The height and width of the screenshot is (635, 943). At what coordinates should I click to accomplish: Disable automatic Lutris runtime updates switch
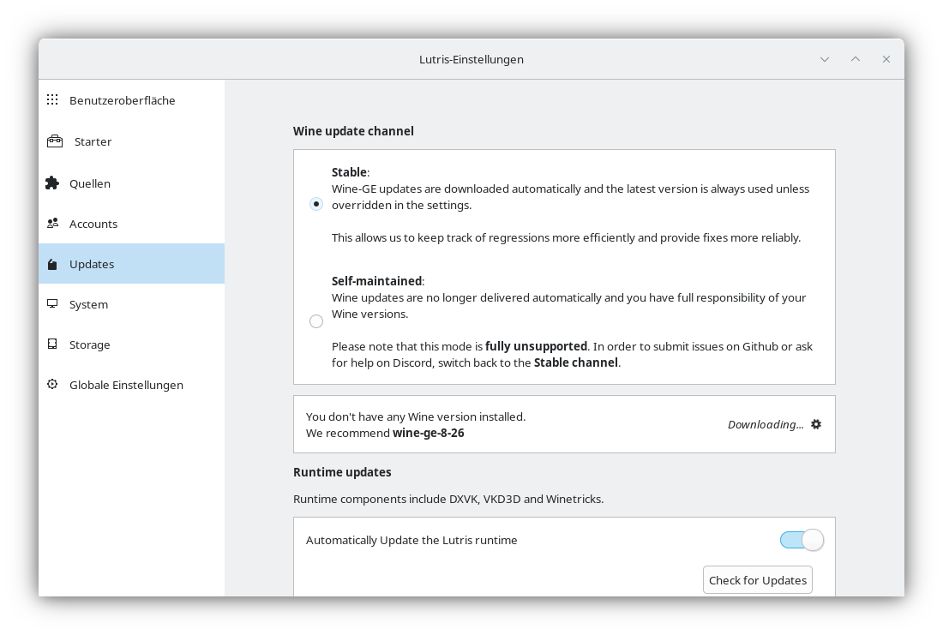802,540
